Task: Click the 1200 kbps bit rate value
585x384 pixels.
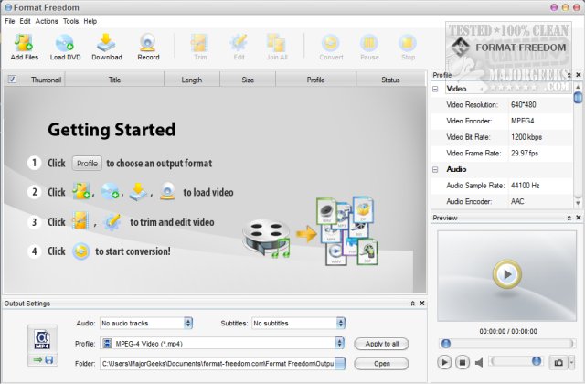Action: 526,137
